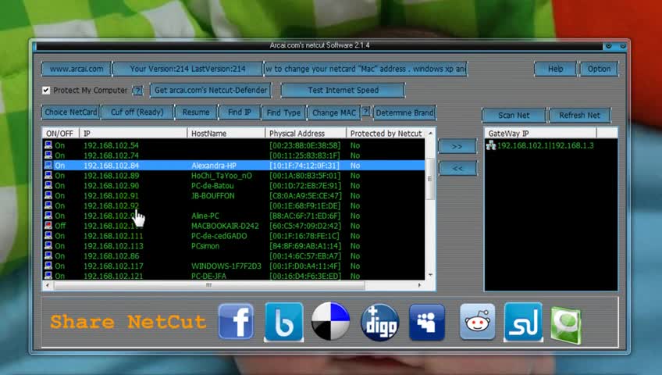Share via the Digg icon
This screenshot has width=662, height=375.
click(379, 322)
